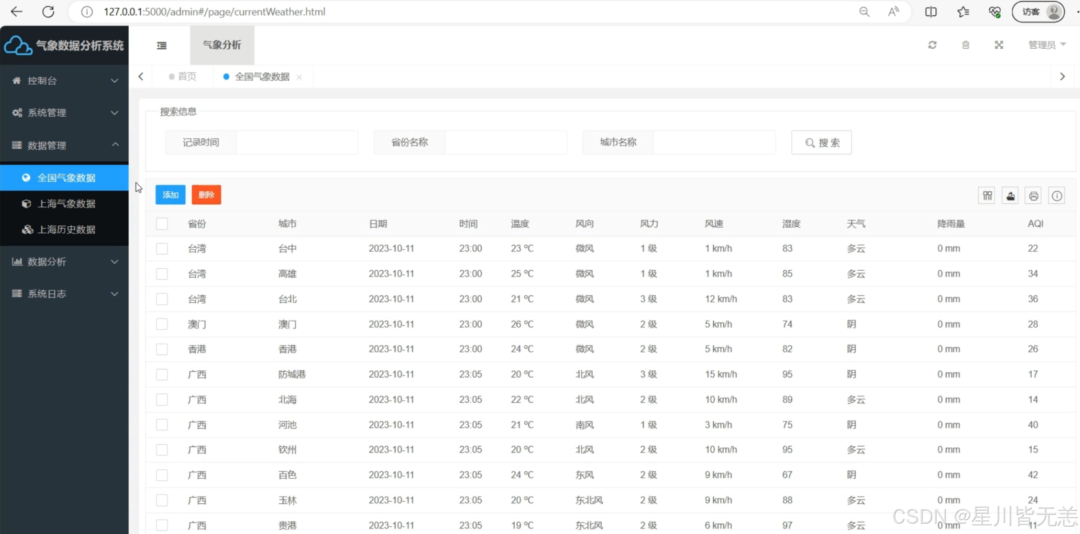Click the table export icon
1080x534 pixels.
tap(1010, 196)
